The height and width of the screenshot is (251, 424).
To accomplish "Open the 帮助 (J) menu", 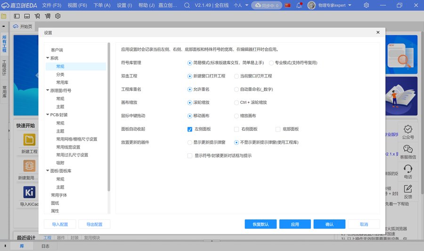I will (x=147, y=5).
